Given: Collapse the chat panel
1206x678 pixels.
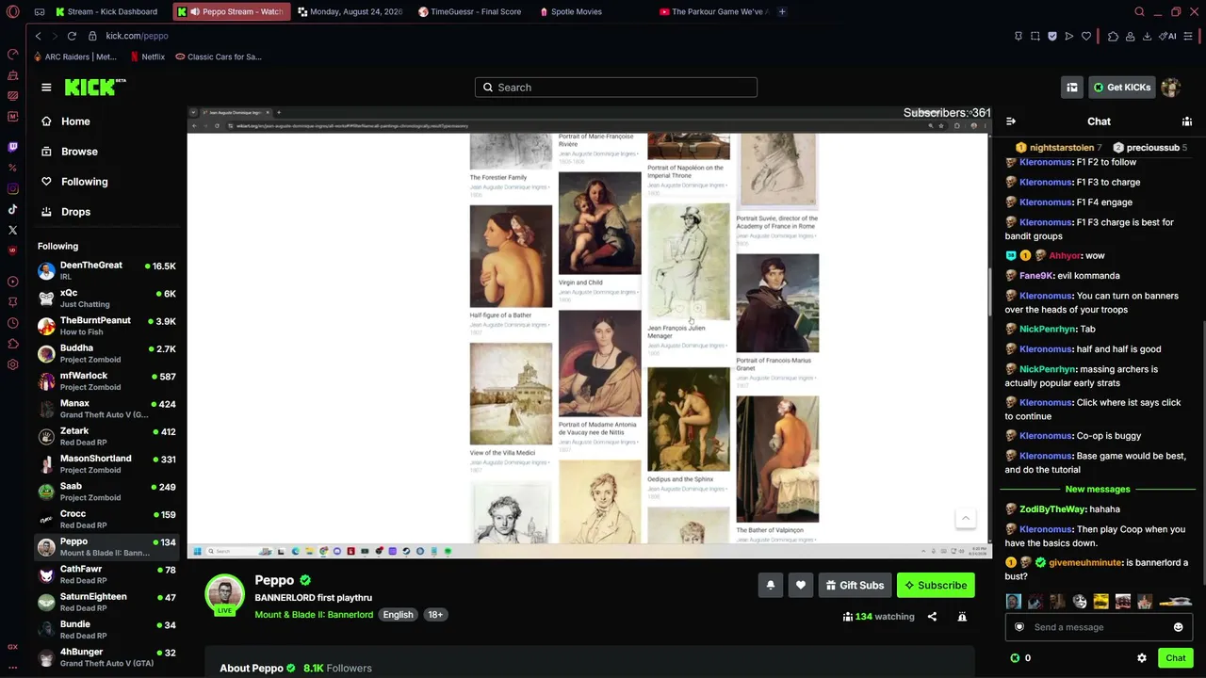Looking at the screenshot, I should coord(1011,121).
